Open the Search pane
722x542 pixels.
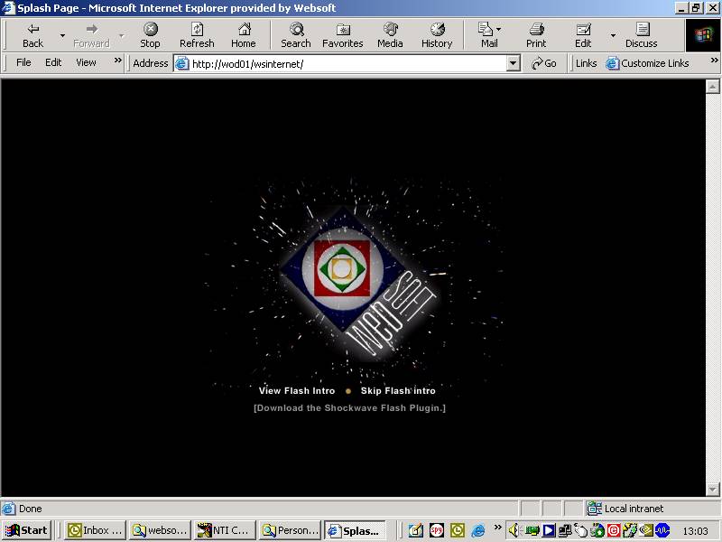(x=296, y=35)
